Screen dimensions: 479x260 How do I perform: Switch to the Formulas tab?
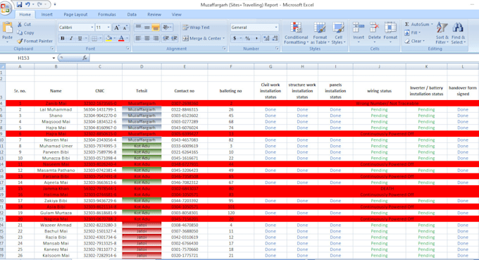click(107, 14)
